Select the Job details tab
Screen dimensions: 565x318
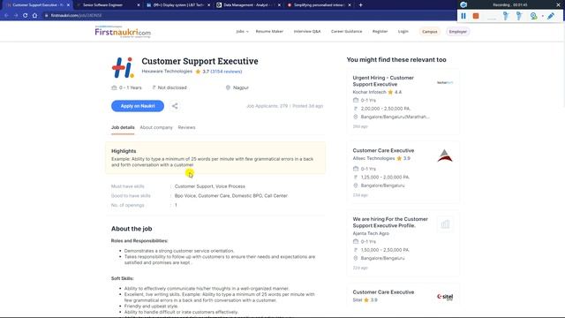click(123, 127)
